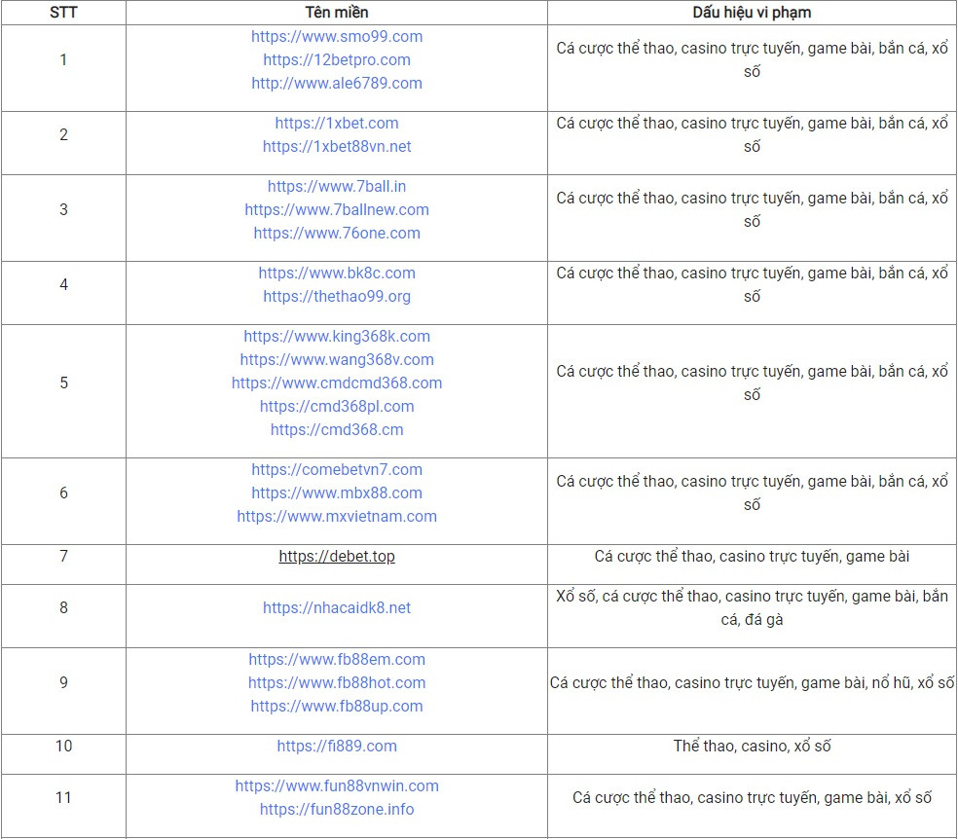This screenshot has width=958, height=839.
Task: Open the https://www.cmdcmd368.com link
Action: [337, 383]
